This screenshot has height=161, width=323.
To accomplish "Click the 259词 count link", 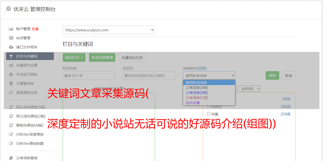I will click(x=285, y=114).
